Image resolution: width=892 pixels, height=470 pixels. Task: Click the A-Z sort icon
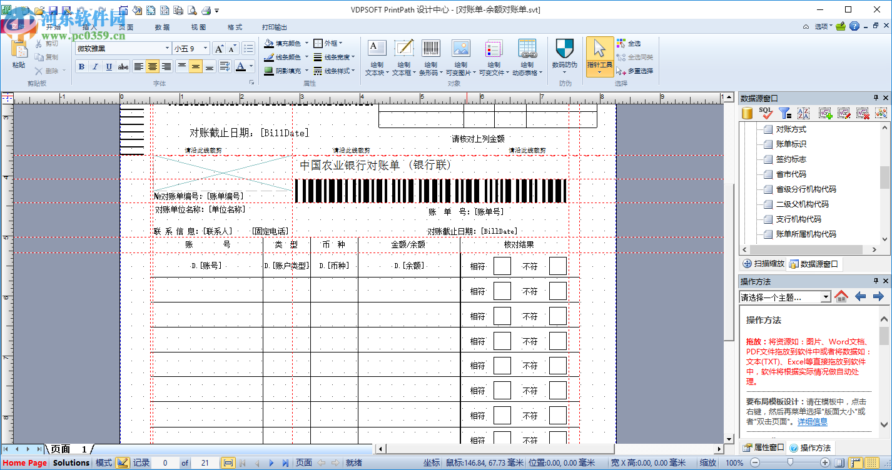point(804,113)
